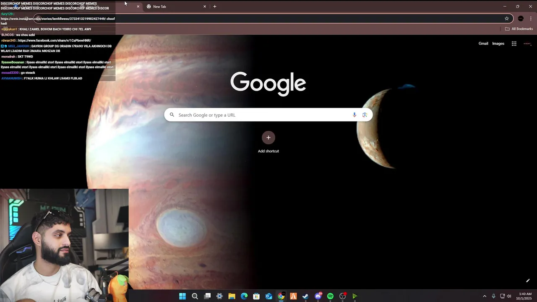Open Chrome profile avatar in toolbar

[521, 18]
